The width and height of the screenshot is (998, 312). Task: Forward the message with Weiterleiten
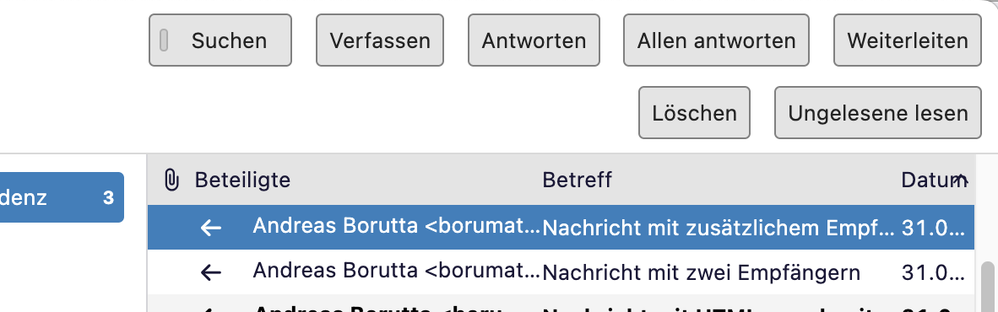point(908,40)
